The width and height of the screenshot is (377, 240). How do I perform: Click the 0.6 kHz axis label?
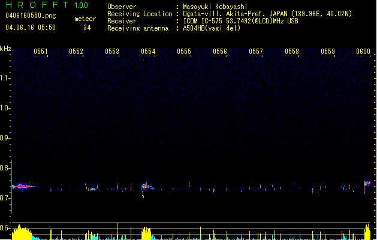click(x=5, y=228)
